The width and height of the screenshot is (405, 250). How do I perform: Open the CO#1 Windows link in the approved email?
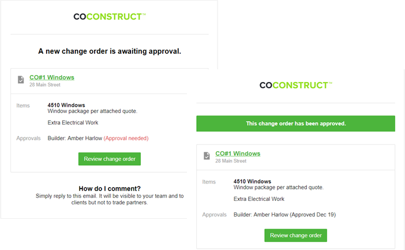click(238, 154)
